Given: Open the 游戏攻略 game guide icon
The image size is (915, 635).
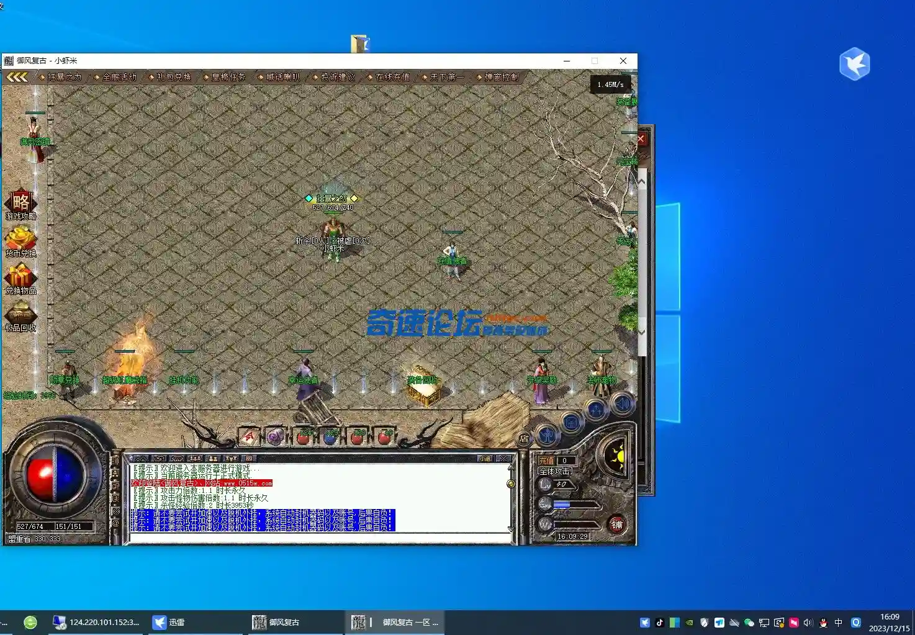Looking at the screenshot, I should click(x=20, y=205).
